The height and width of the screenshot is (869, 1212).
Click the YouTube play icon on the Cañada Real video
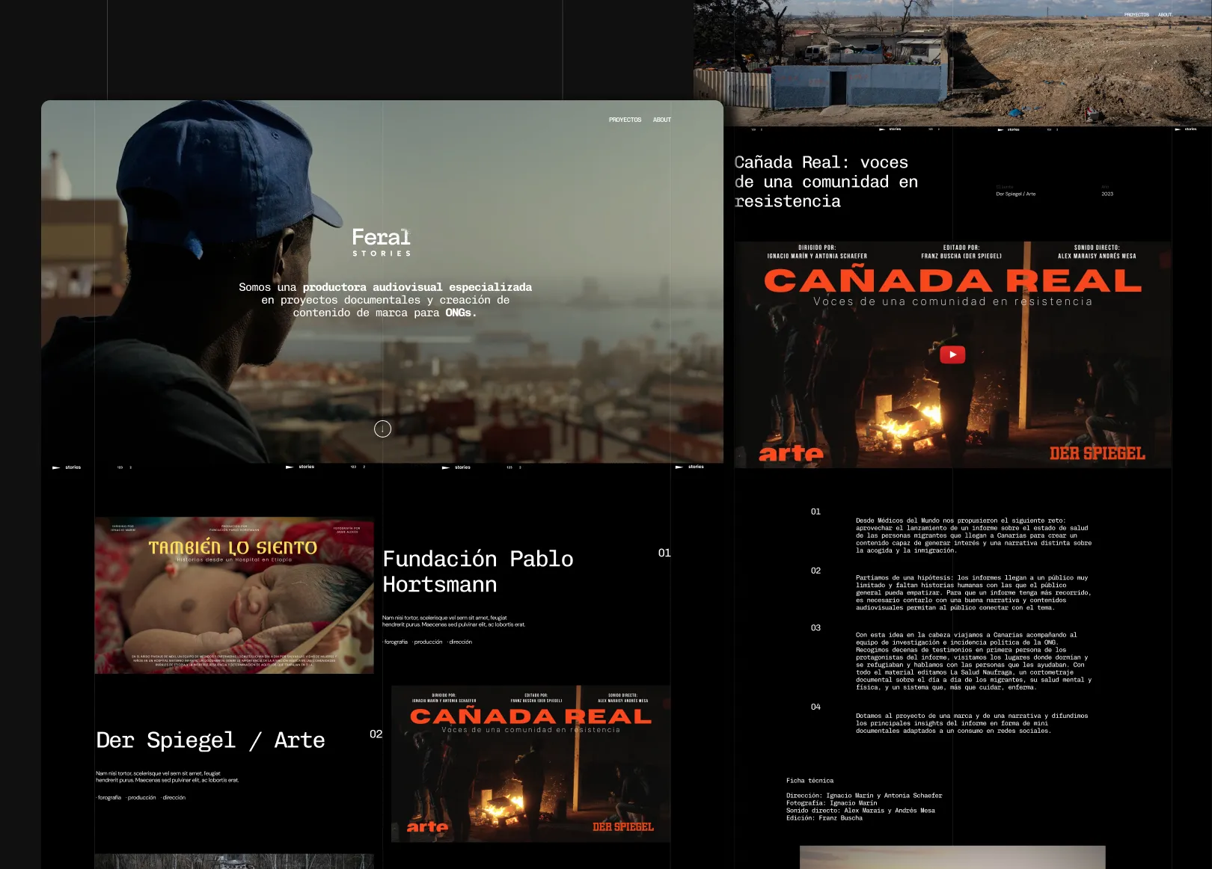[951, 355]
